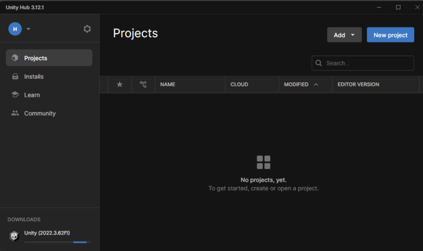Viewport: 423px width, 251px height.
Task: Click the user account avatar
Action: (x=15, y=29)
